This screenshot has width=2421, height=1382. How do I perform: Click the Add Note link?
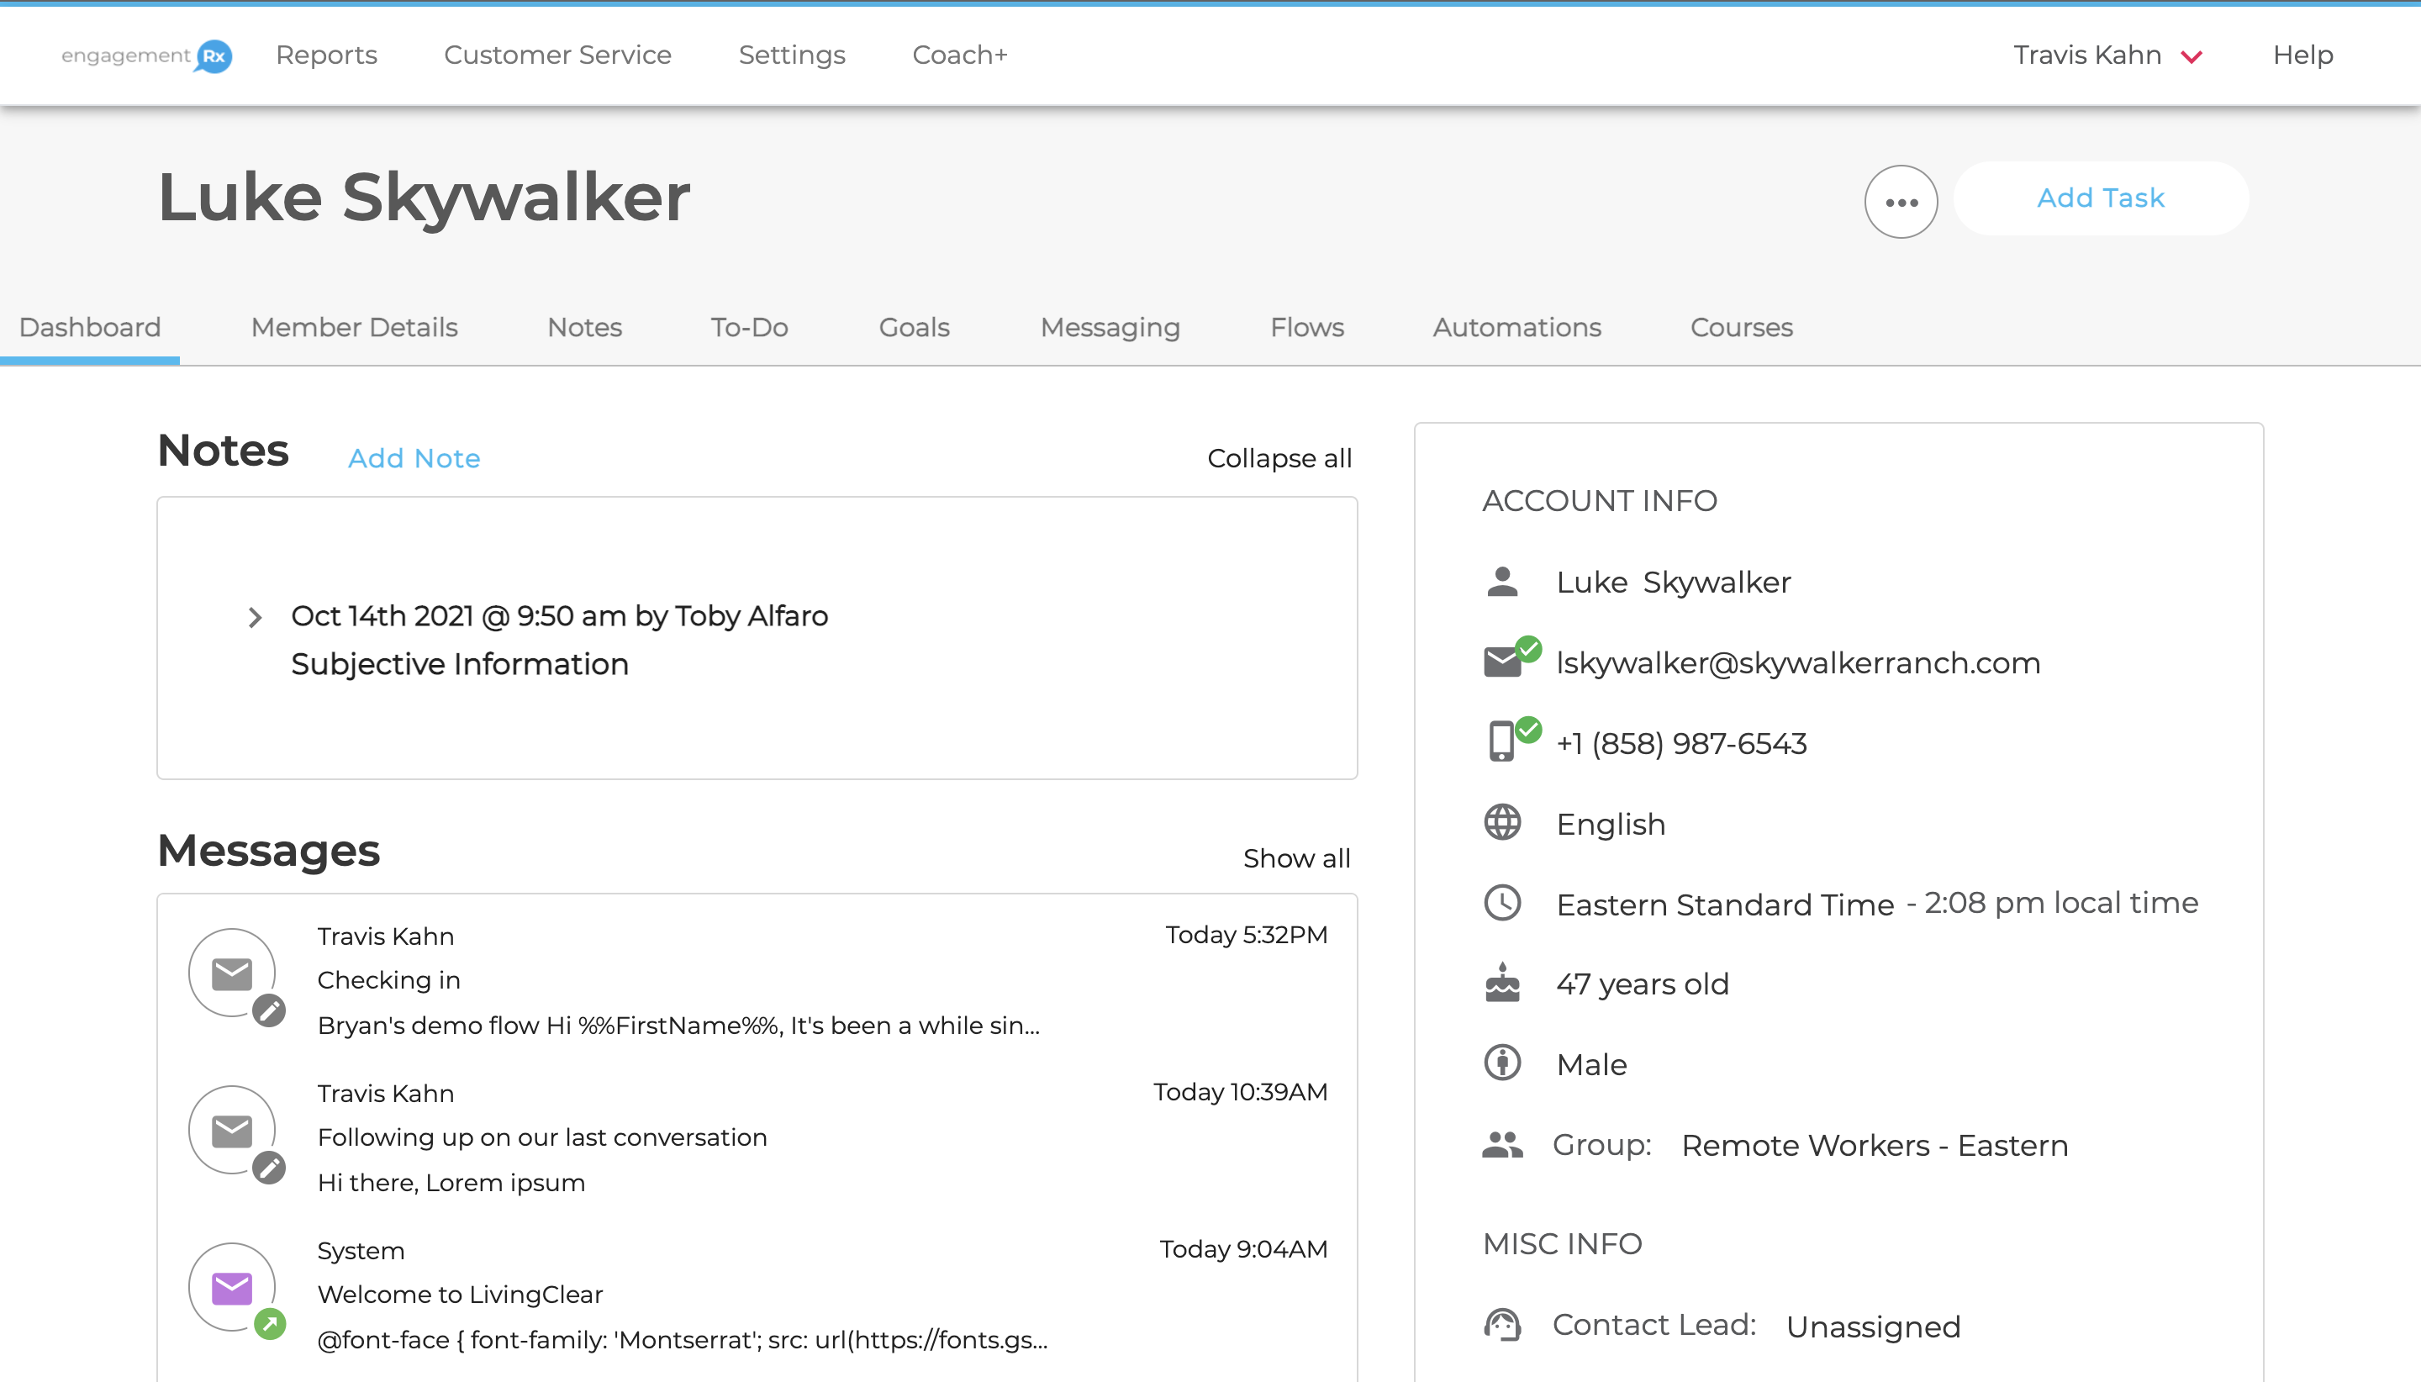414,458
